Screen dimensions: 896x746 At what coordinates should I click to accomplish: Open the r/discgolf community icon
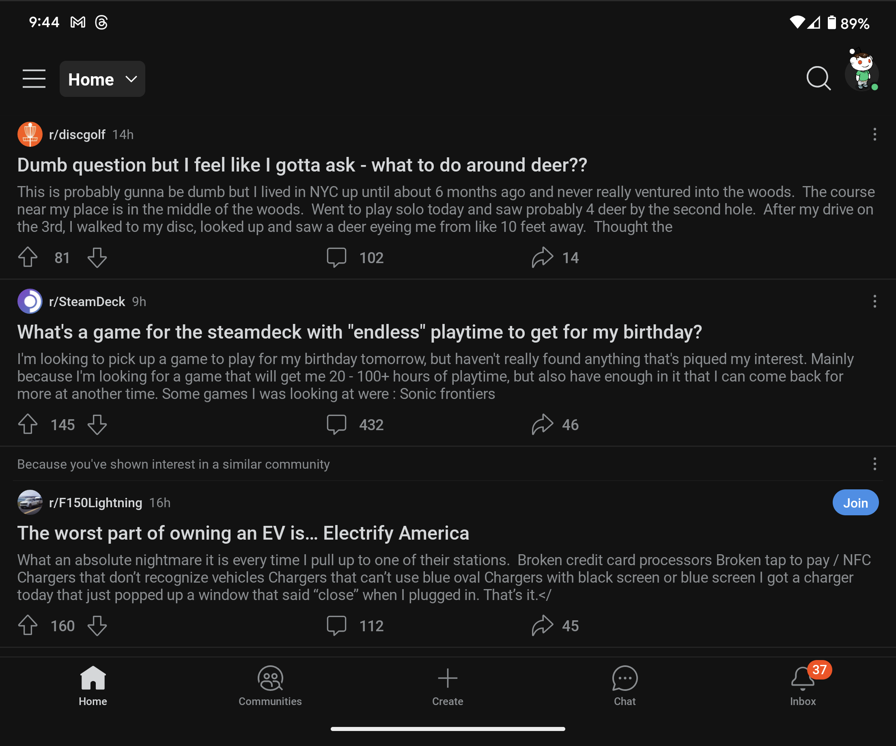[30, 135]
